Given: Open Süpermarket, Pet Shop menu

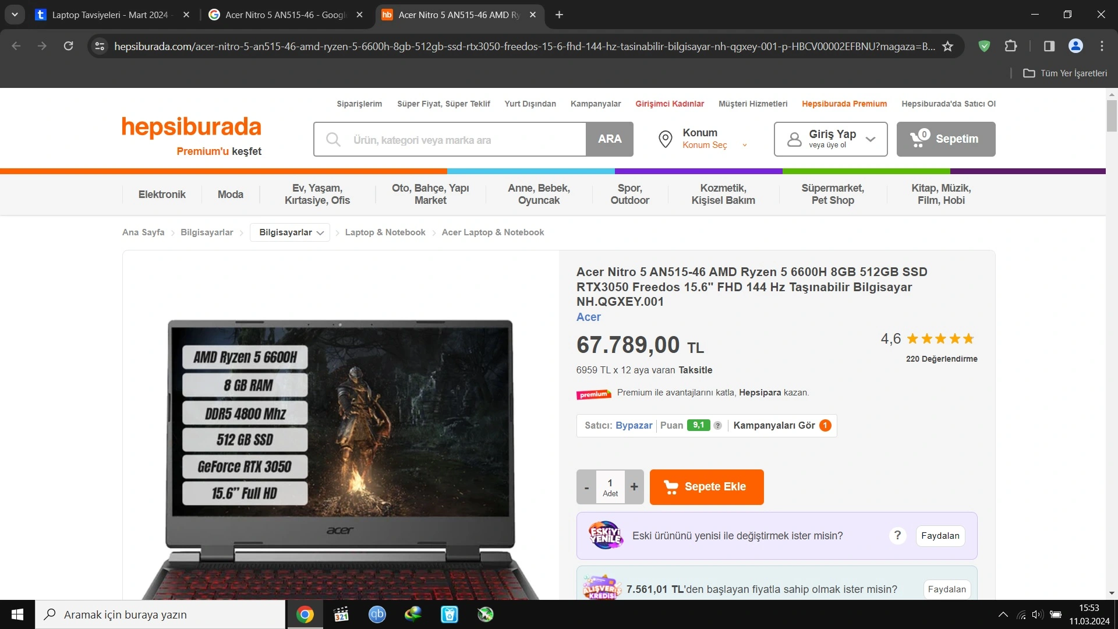Looking at the screenshot, I should 833,195.
